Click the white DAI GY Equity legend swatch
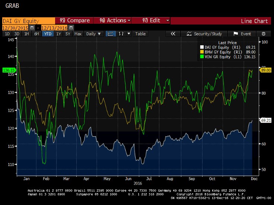 click(x=202, y=47)
